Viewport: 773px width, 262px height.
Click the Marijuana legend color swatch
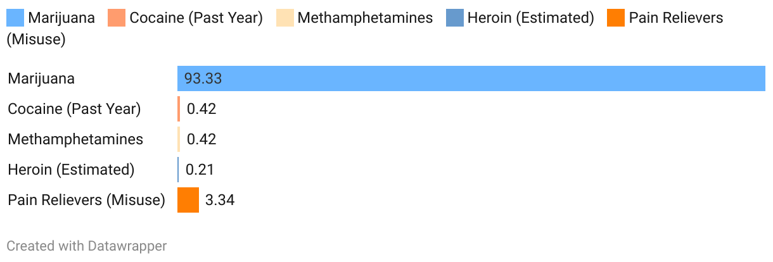(x=15, y=18)
